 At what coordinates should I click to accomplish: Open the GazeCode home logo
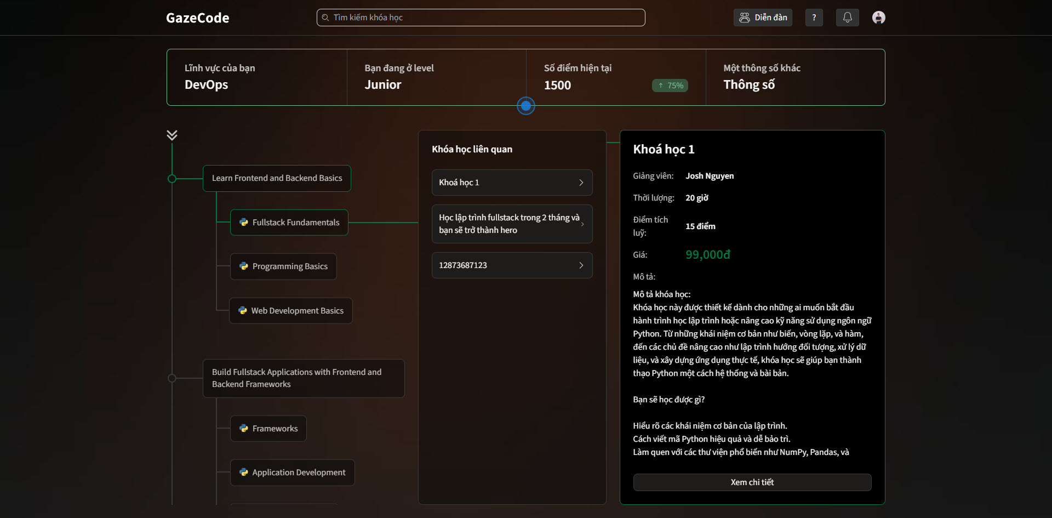(197, 18)
